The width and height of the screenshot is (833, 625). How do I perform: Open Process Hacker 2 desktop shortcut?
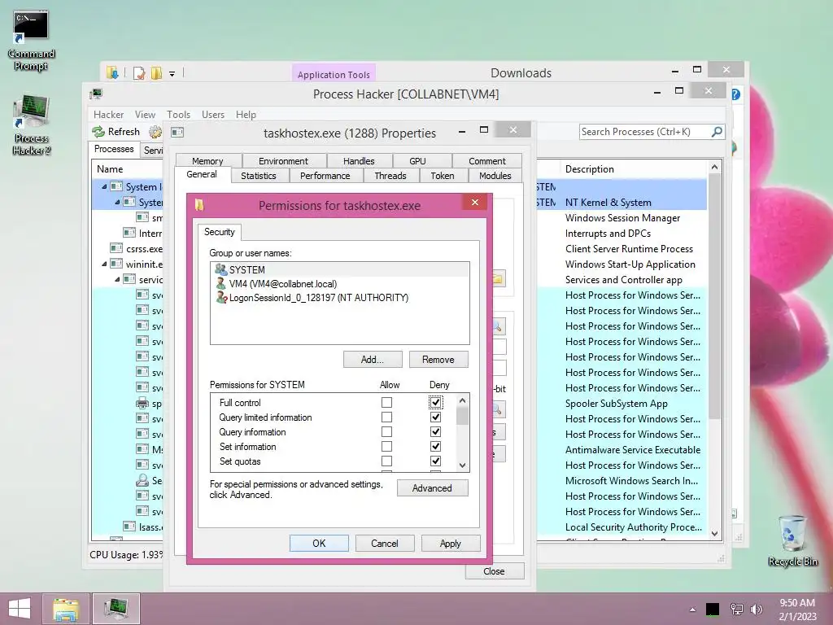(x=32, y=125)
